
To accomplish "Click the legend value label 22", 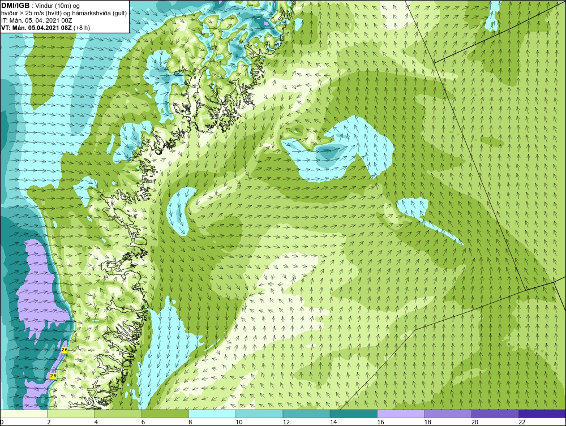I will click(x=522, y=422).
